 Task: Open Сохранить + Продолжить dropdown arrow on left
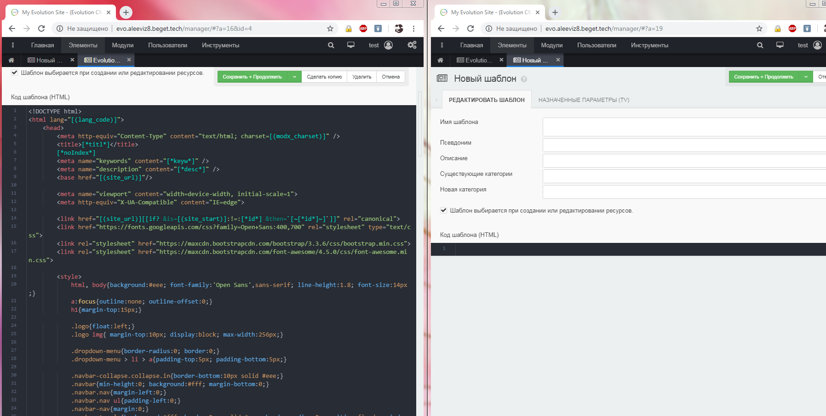tap(294, 77)
